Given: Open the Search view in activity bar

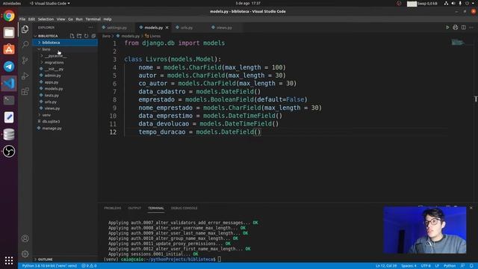Looking at the screenshot, I should click(25, 45).
